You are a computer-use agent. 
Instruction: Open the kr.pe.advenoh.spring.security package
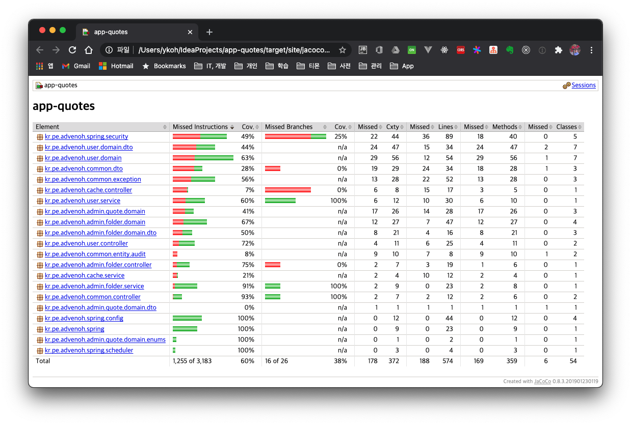(x=86, y=136)
